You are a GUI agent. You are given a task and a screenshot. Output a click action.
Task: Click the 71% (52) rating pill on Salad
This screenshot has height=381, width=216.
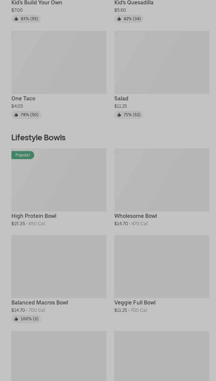(x=129, y=115)
